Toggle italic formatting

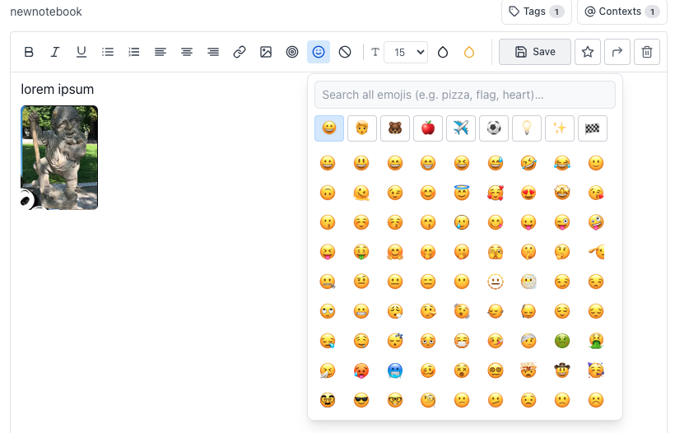55,52
